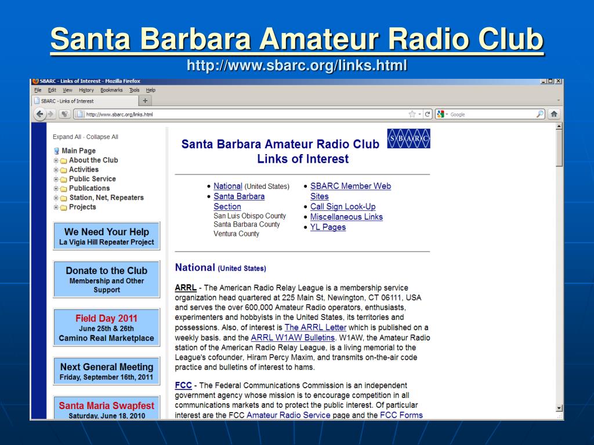Click the folder icon beside Publications

64,189
